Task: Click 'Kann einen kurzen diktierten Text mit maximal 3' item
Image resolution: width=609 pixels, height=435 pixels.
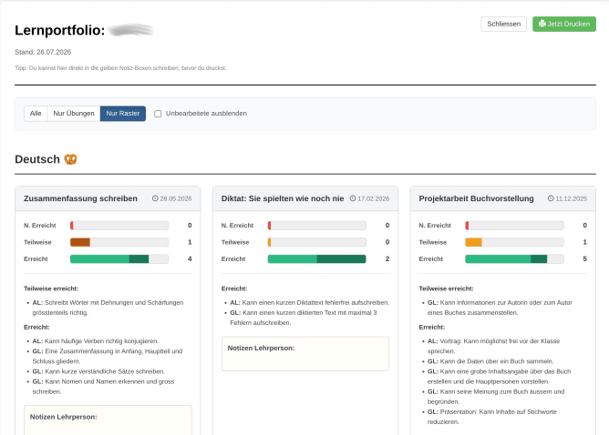Action: (304, 318)
